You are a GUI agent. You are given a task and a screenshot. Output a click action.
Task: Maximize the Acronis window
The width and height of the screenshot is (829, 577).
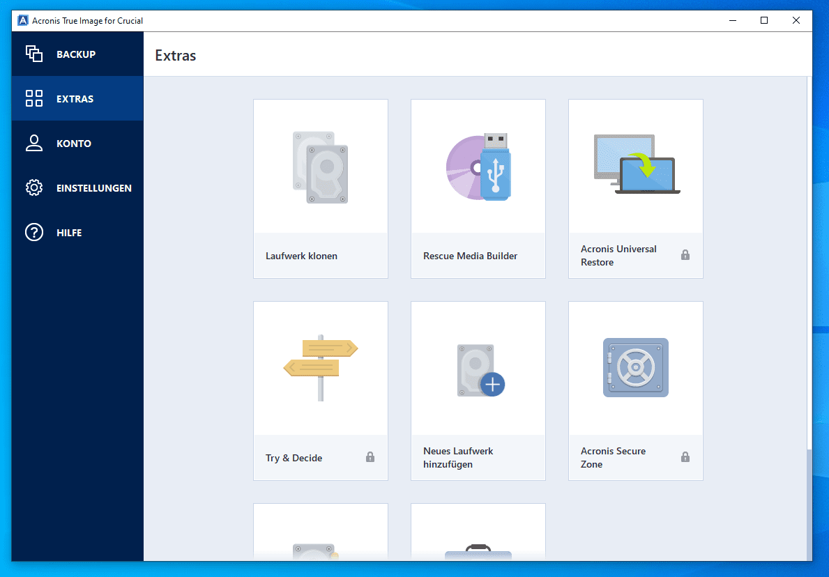point(764,21)
